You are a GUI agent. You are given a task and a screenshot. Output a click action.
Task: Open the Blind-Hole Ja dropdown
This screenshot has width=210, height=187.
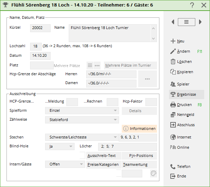60,146
